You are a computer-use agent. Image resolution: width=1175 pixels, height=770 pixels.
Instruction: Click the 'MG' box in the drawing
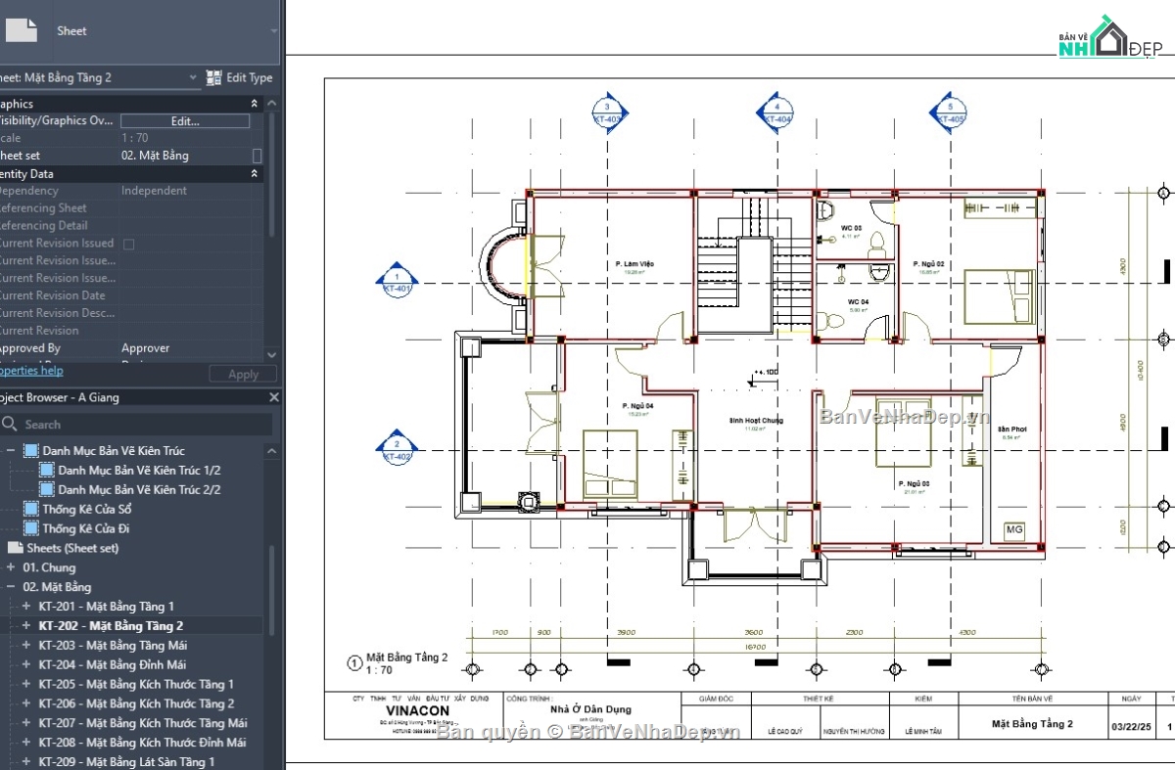(x=1014, y=530)
